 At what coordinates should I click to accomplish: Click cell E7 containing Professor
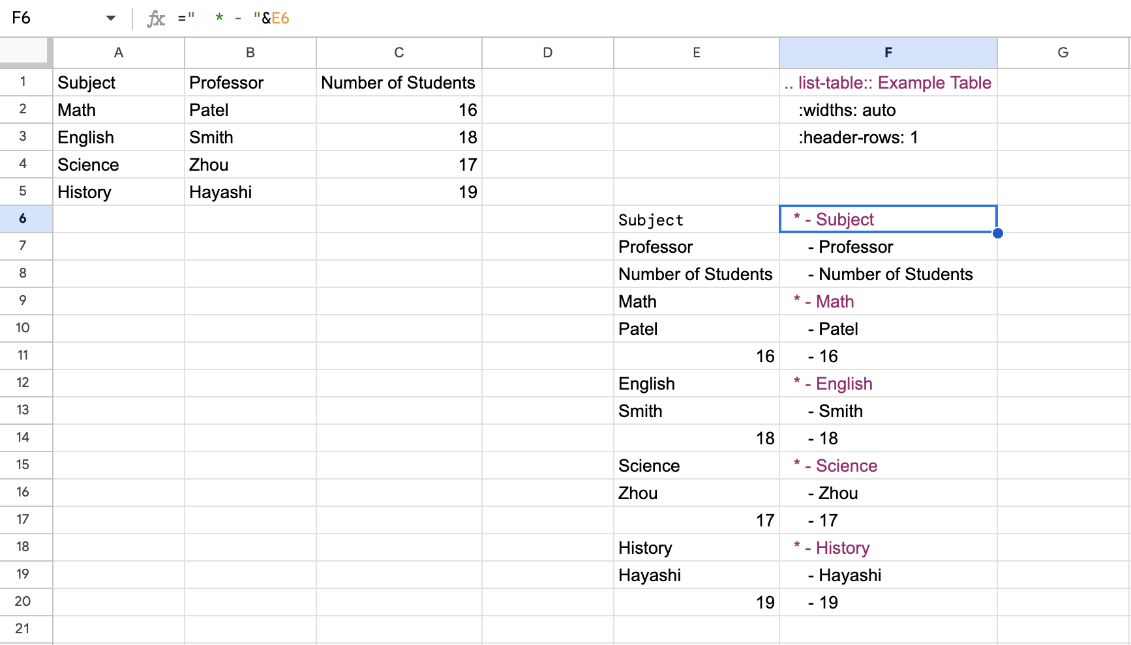coord(697,247)
